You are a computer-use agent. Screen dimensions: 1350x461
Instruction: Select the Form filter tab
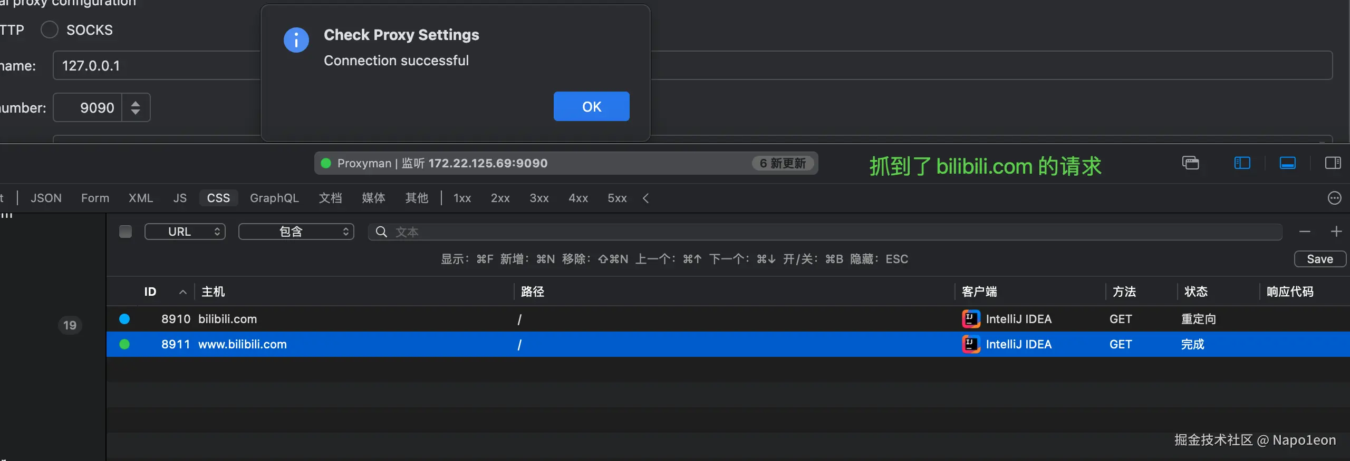coord(95,198)
